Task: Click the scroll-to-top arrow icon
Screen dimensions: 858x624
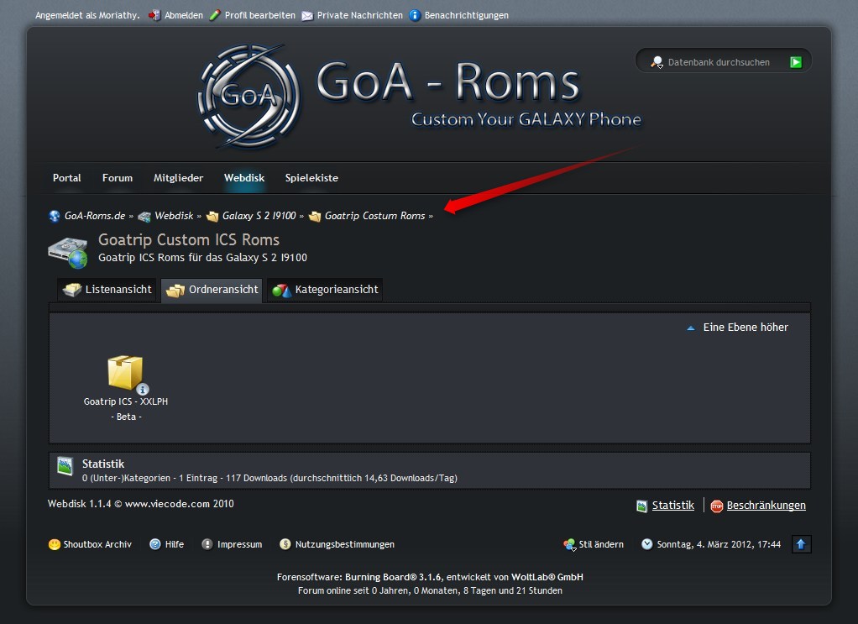Action: tap(800, 544)
